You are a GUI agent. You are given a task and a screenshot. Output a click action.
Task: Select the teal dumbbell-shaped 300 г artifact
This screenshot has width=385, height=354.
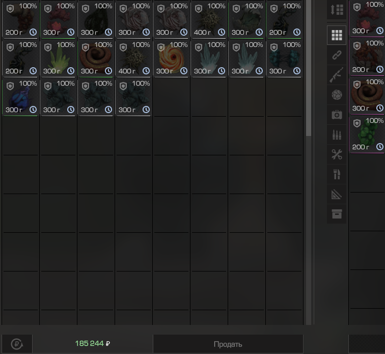[x=284, y=58]
